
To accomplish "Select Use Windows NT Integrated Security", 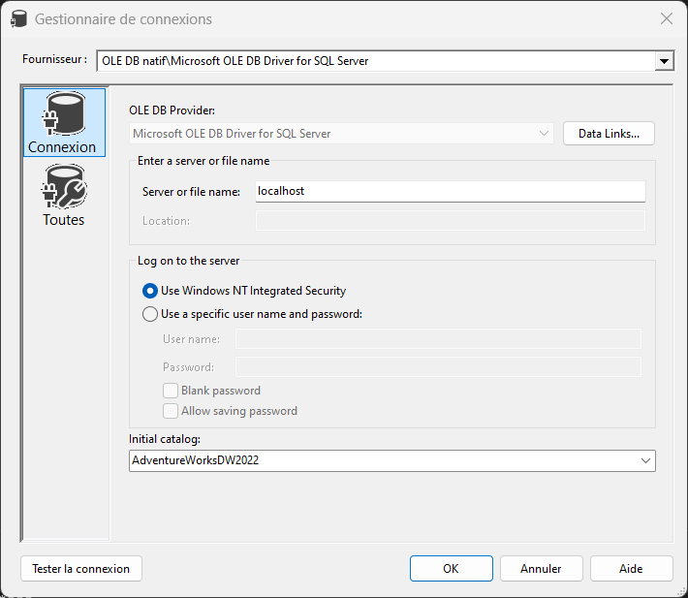I will click(x=149, y=291).
